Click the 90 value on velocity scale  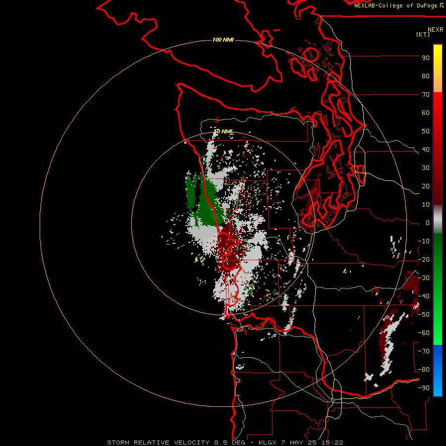426,58
